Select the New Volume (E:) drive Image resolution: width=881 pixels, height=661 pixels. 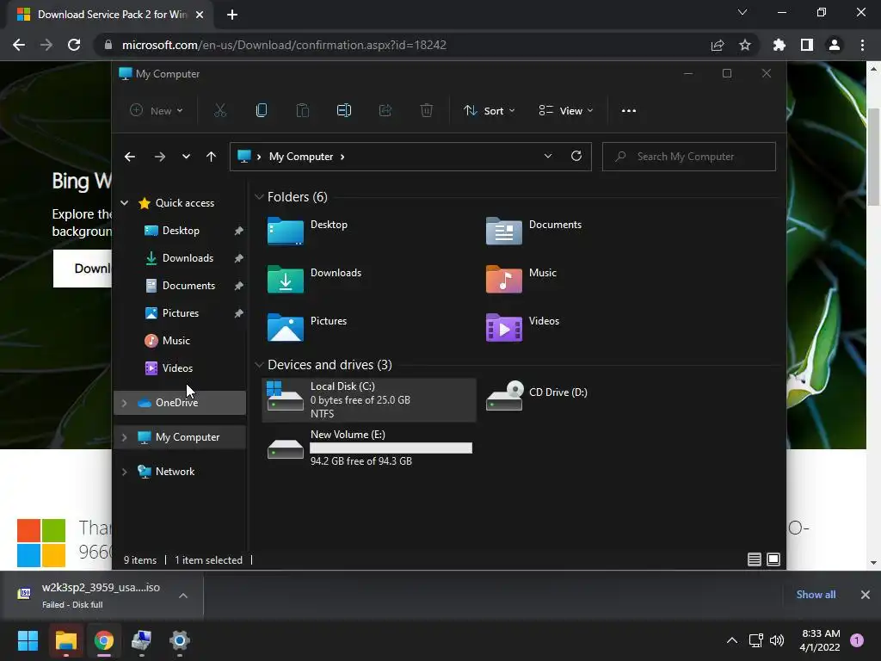pos(370,448)
